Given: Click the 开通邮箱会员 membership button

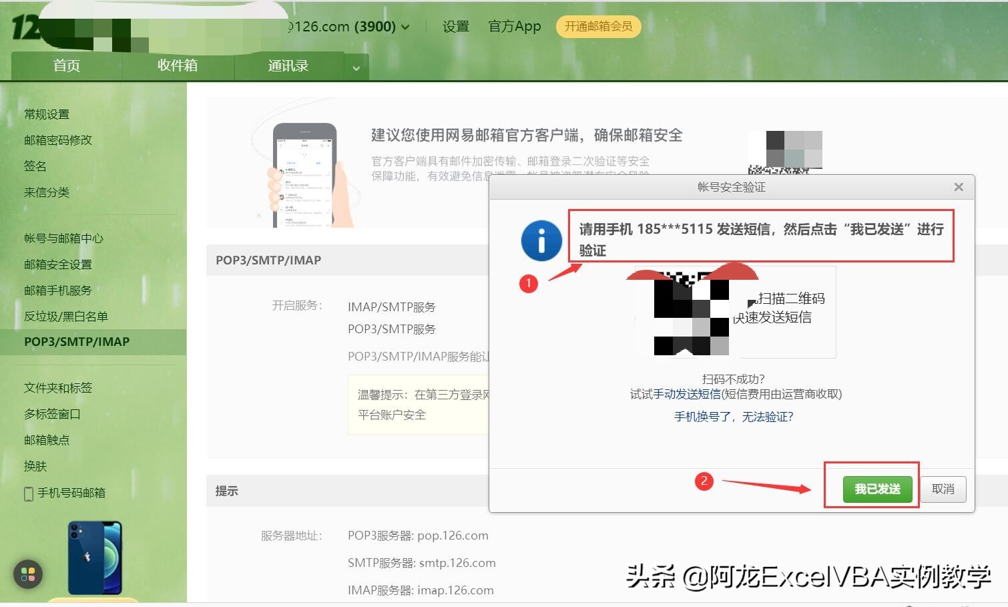Looking at the screenshot, I should [598, 27].
